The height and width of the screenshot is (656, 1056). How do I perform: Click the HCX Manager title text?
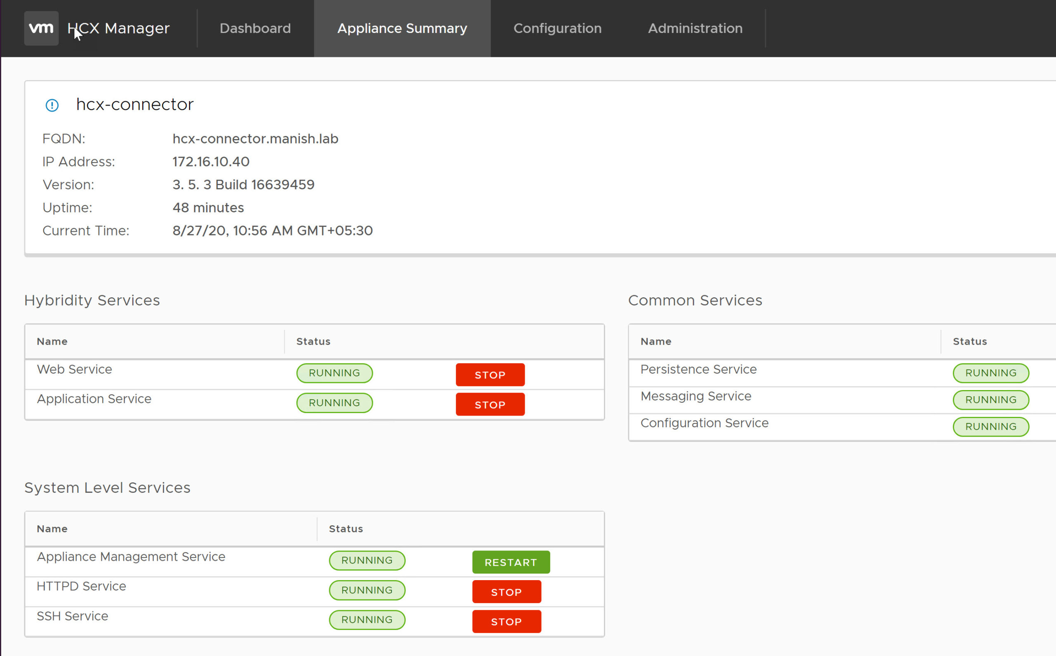(118, 28)
